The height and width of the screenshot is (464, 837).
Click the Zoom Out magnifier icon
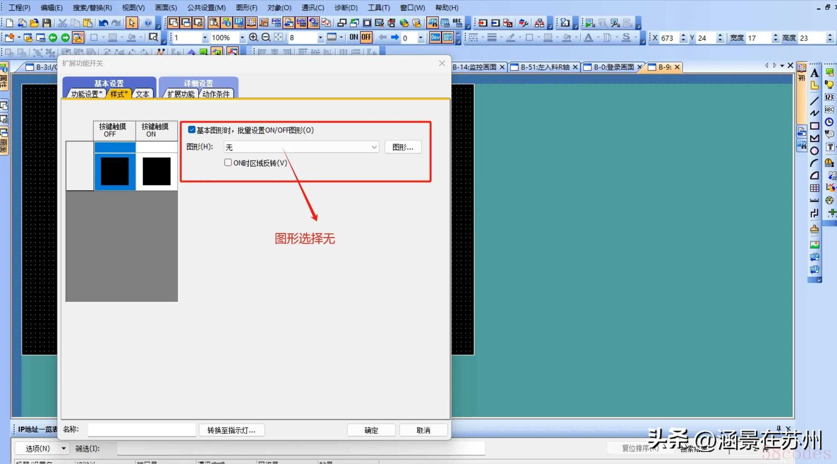click(x=266, y=37)
